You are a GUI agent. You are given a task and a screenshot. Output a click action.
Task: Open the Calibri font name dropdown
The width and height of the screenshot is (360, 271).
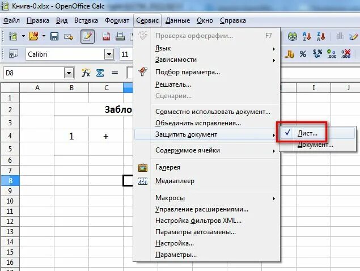click(x=109, y=54)
